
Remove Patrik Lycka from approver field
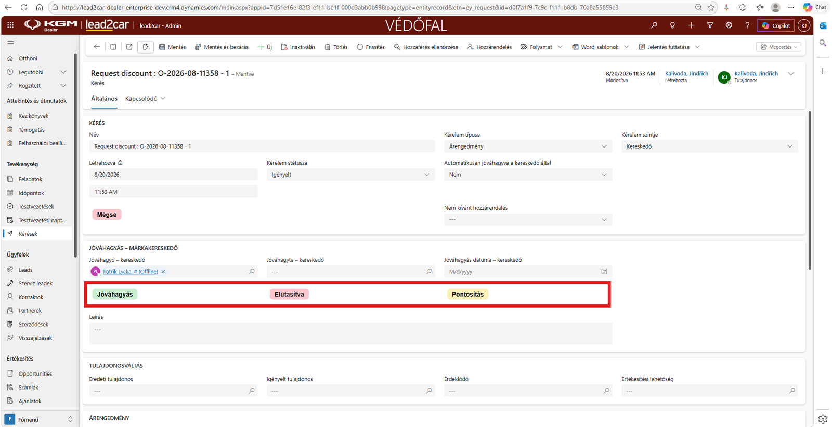163,272
